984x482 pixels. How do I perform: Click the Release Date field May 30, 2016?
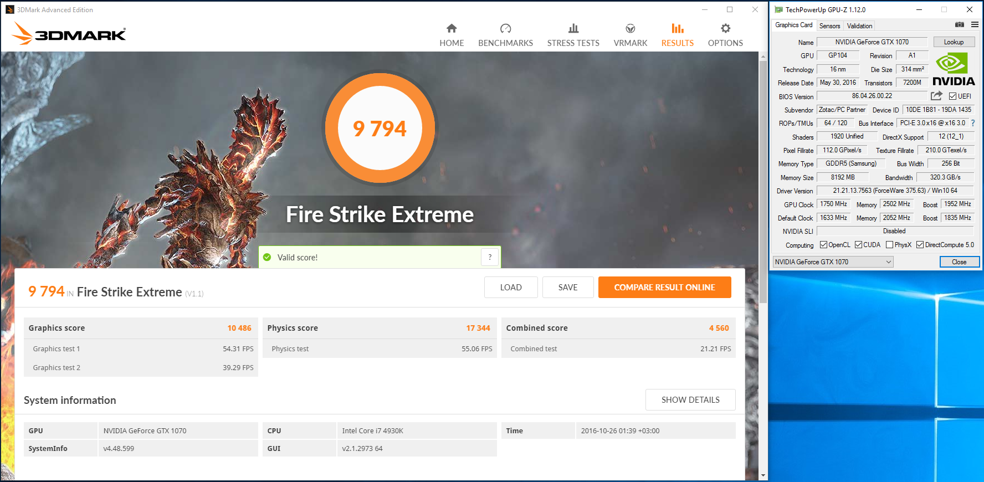838,83
